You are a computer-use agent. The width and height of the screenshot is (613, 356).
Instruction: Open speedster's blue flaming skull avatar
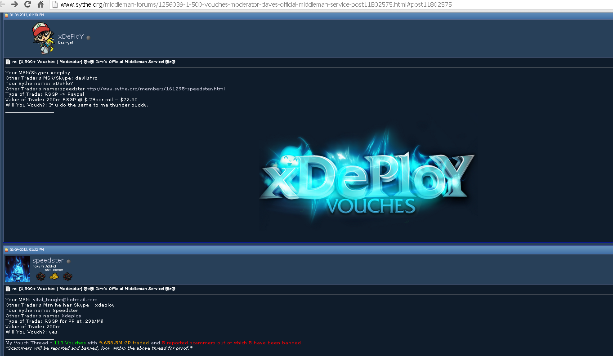click(18, 269)
